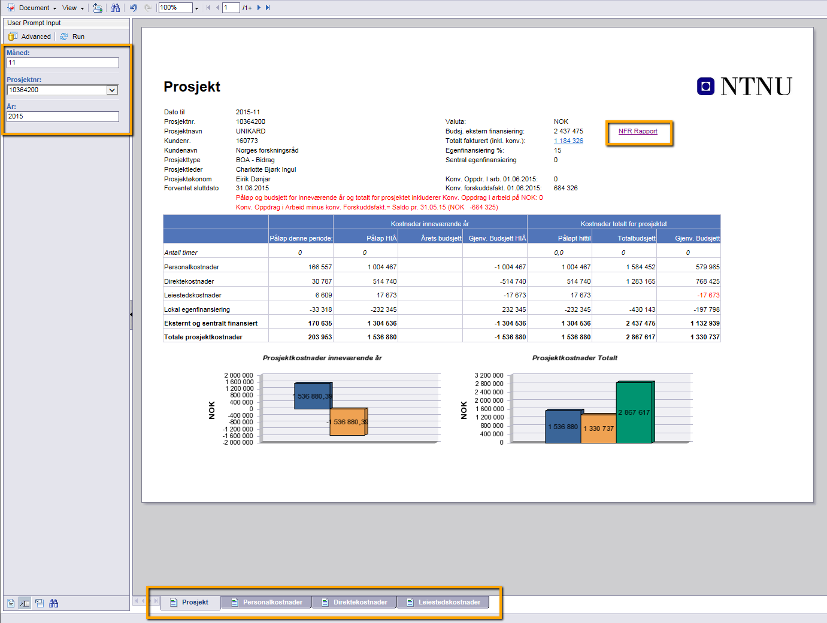Switch to the Leiestedskostnader tab
Screen dimensions: 827x623
tap(443, 602)
